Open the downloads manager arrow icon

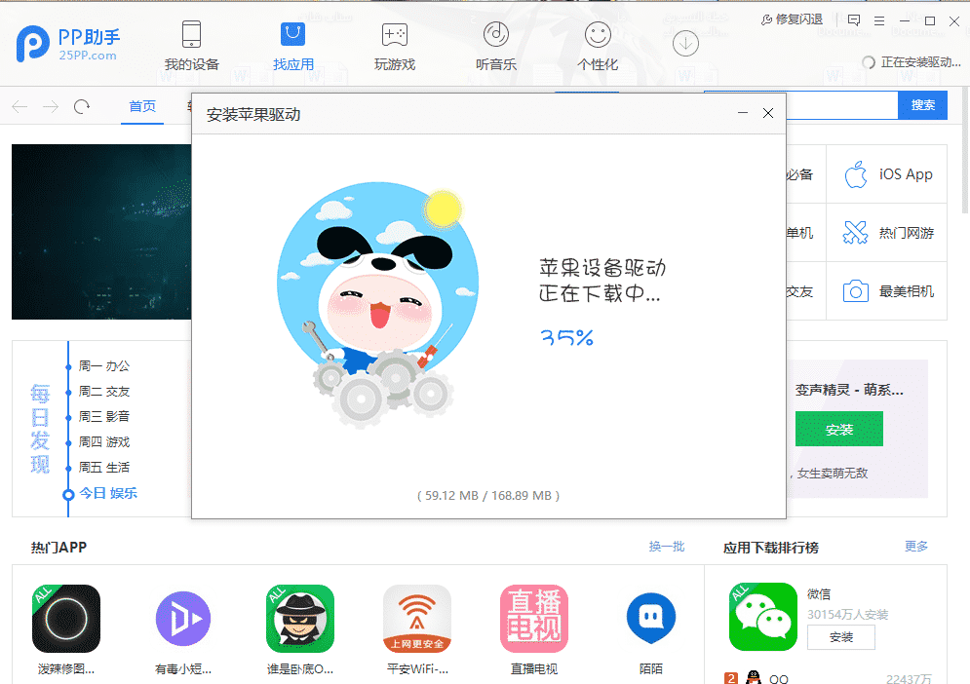click(685, 43)
